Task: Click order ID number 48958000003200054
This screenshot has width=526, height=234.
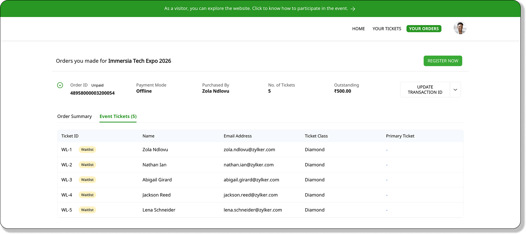Action: [x=92, y=93]
